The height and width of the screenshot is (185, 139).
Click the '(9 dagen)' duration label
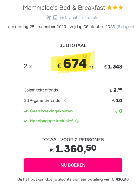(x=125, y=27)
